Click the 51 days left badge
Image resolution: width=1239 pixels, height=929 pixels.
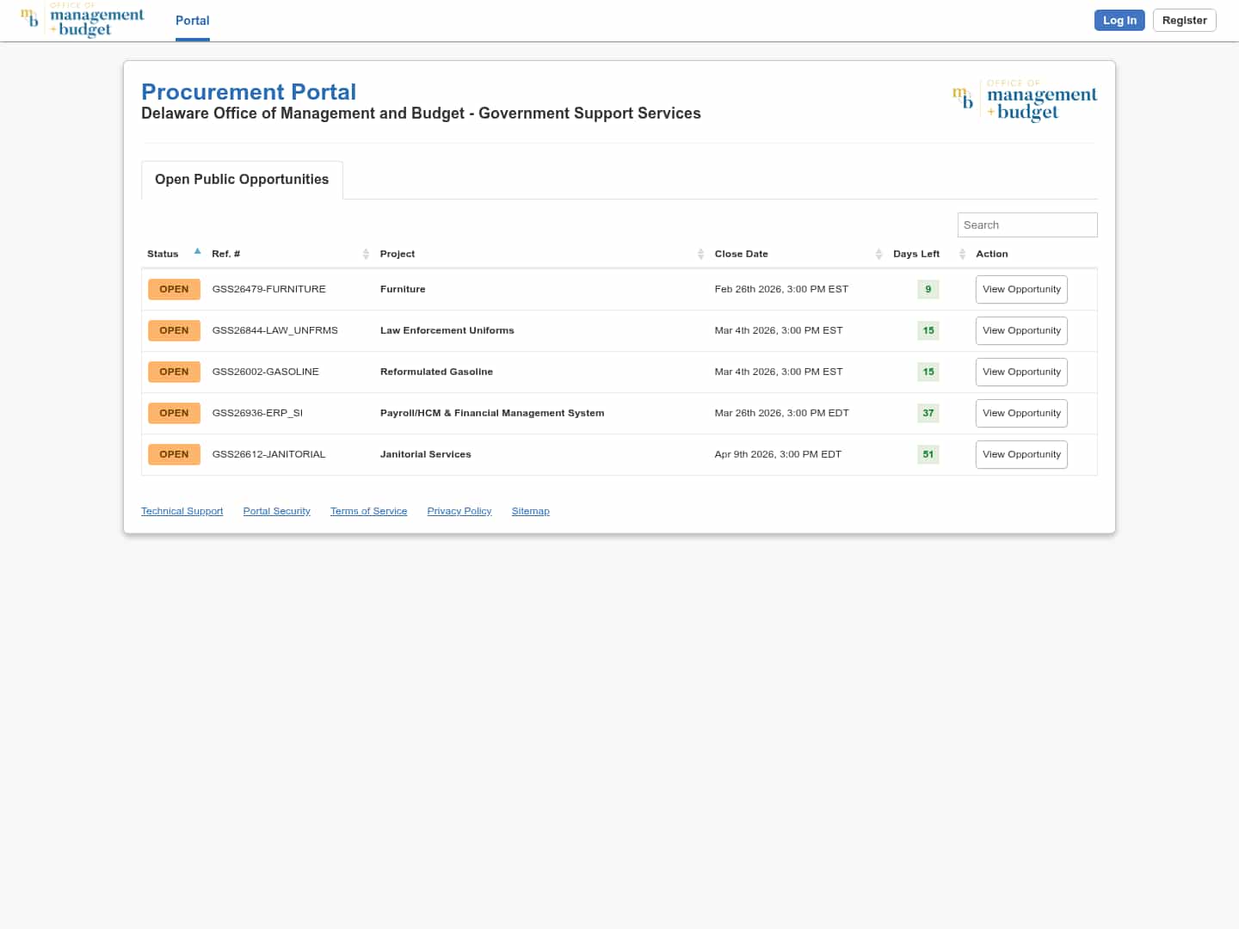[928, 454]
